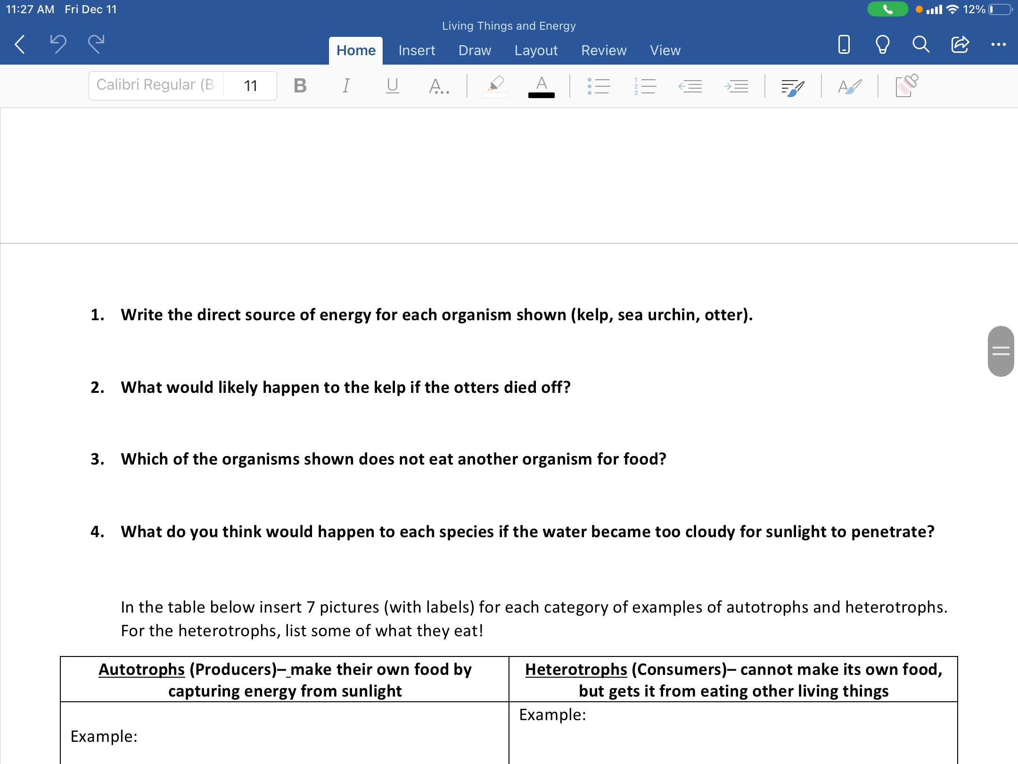Open the font size 11 picker
Image resolution: width=1018 pixels, height=764 pixels.
pos(250,86)
